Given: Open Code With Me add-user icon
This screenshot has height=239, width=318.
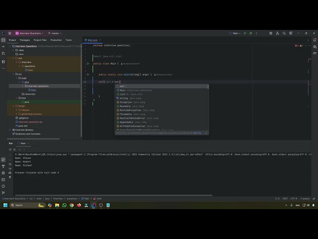Looking at the screenshot, I should pos(277,33).
